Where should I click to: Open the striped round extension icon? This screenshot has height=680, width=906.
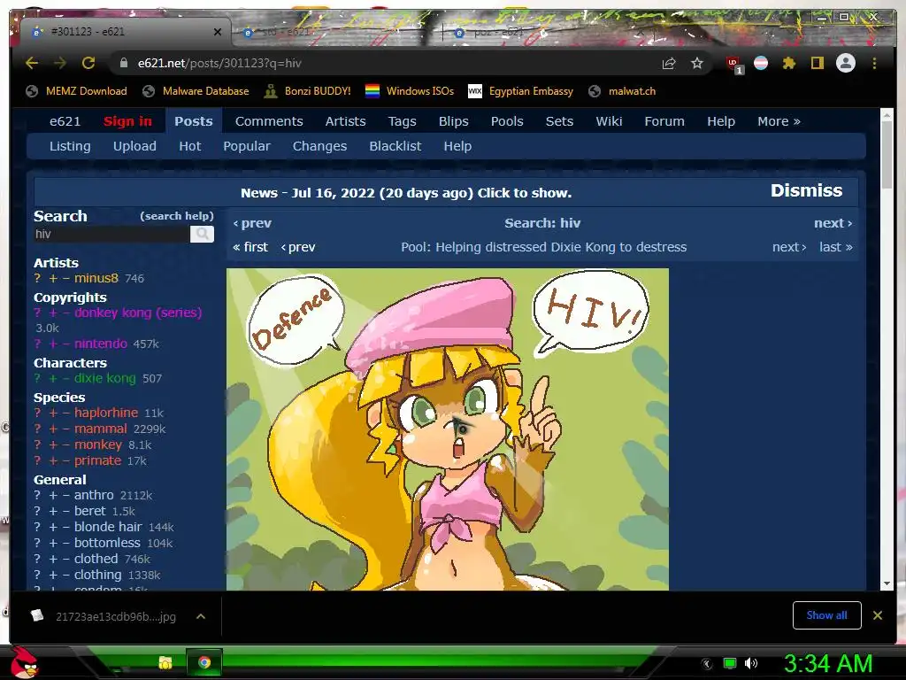click(x=761, y=63)
